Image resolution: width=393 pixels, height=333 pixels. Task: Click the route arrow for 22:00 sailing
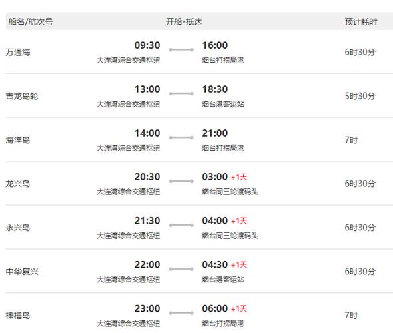point(181,269)
